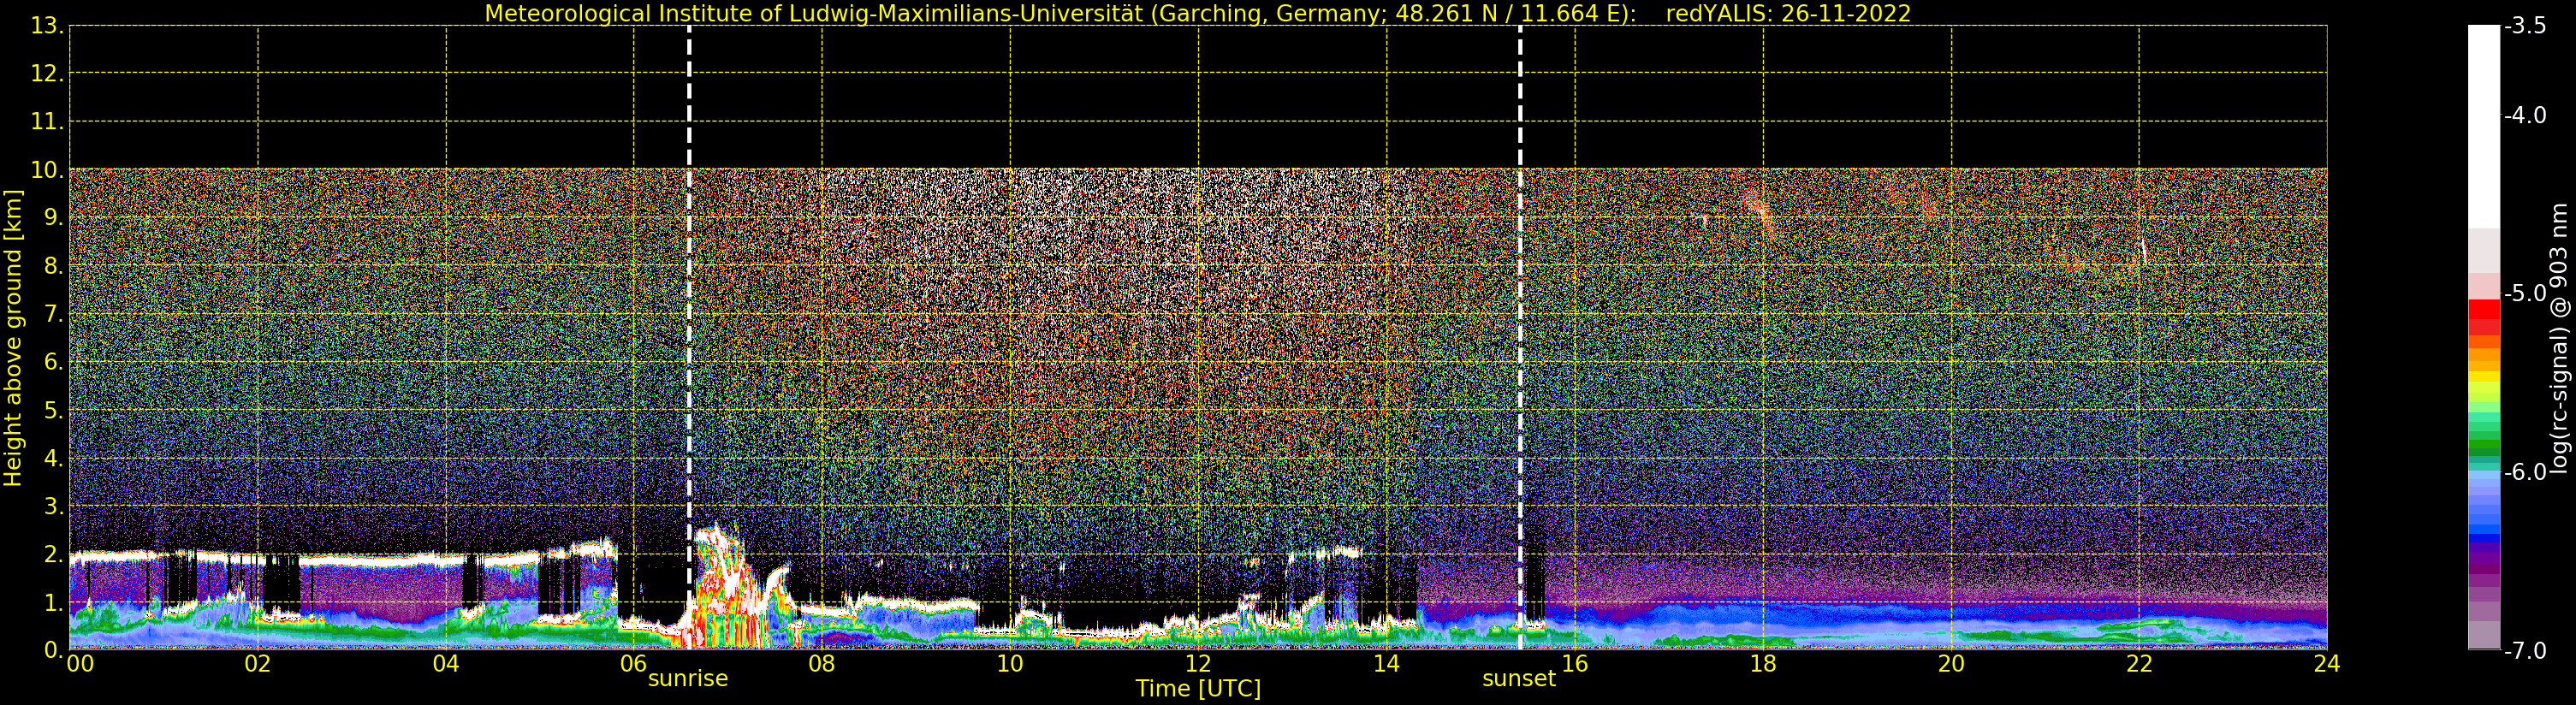Click the time tick label 12

click(1198, 664)
